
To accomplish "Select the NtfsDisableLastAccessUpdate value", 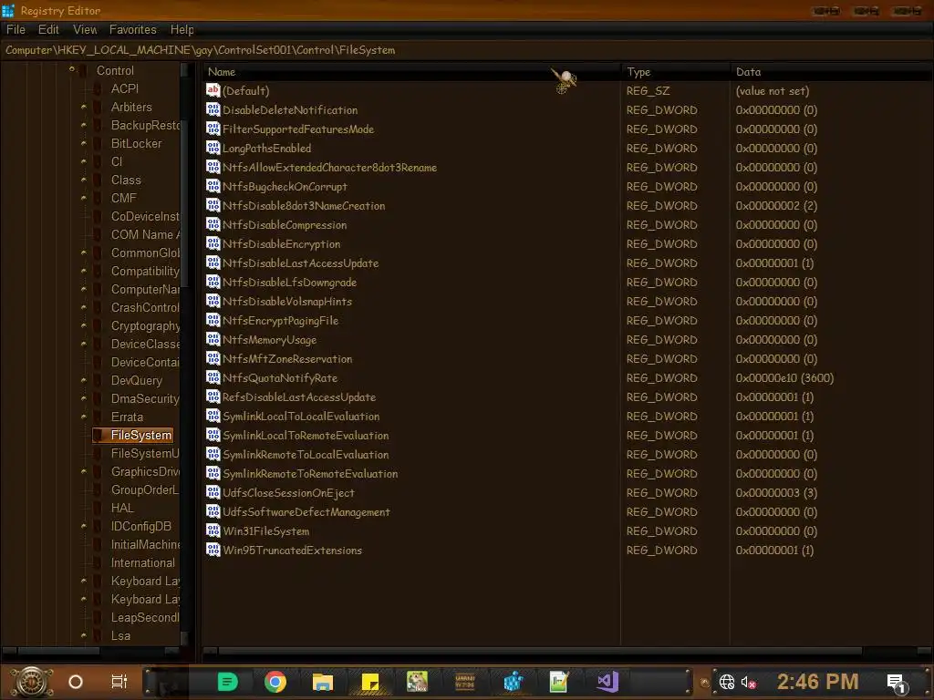I will pos(300,262).
